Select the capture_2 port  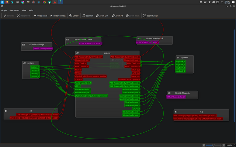[35, 70]
